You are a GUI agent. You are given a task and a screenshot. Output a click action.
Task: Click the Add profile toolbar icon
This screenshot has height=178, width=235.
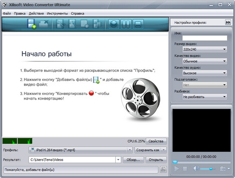(x=85, y=24)
